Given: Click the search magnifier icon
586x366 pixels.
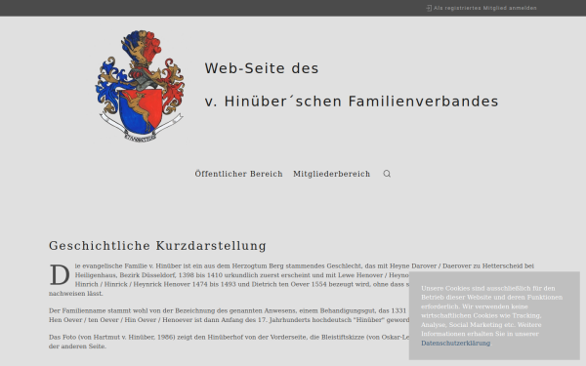Looking at the screenshot, I should [387, 174].
